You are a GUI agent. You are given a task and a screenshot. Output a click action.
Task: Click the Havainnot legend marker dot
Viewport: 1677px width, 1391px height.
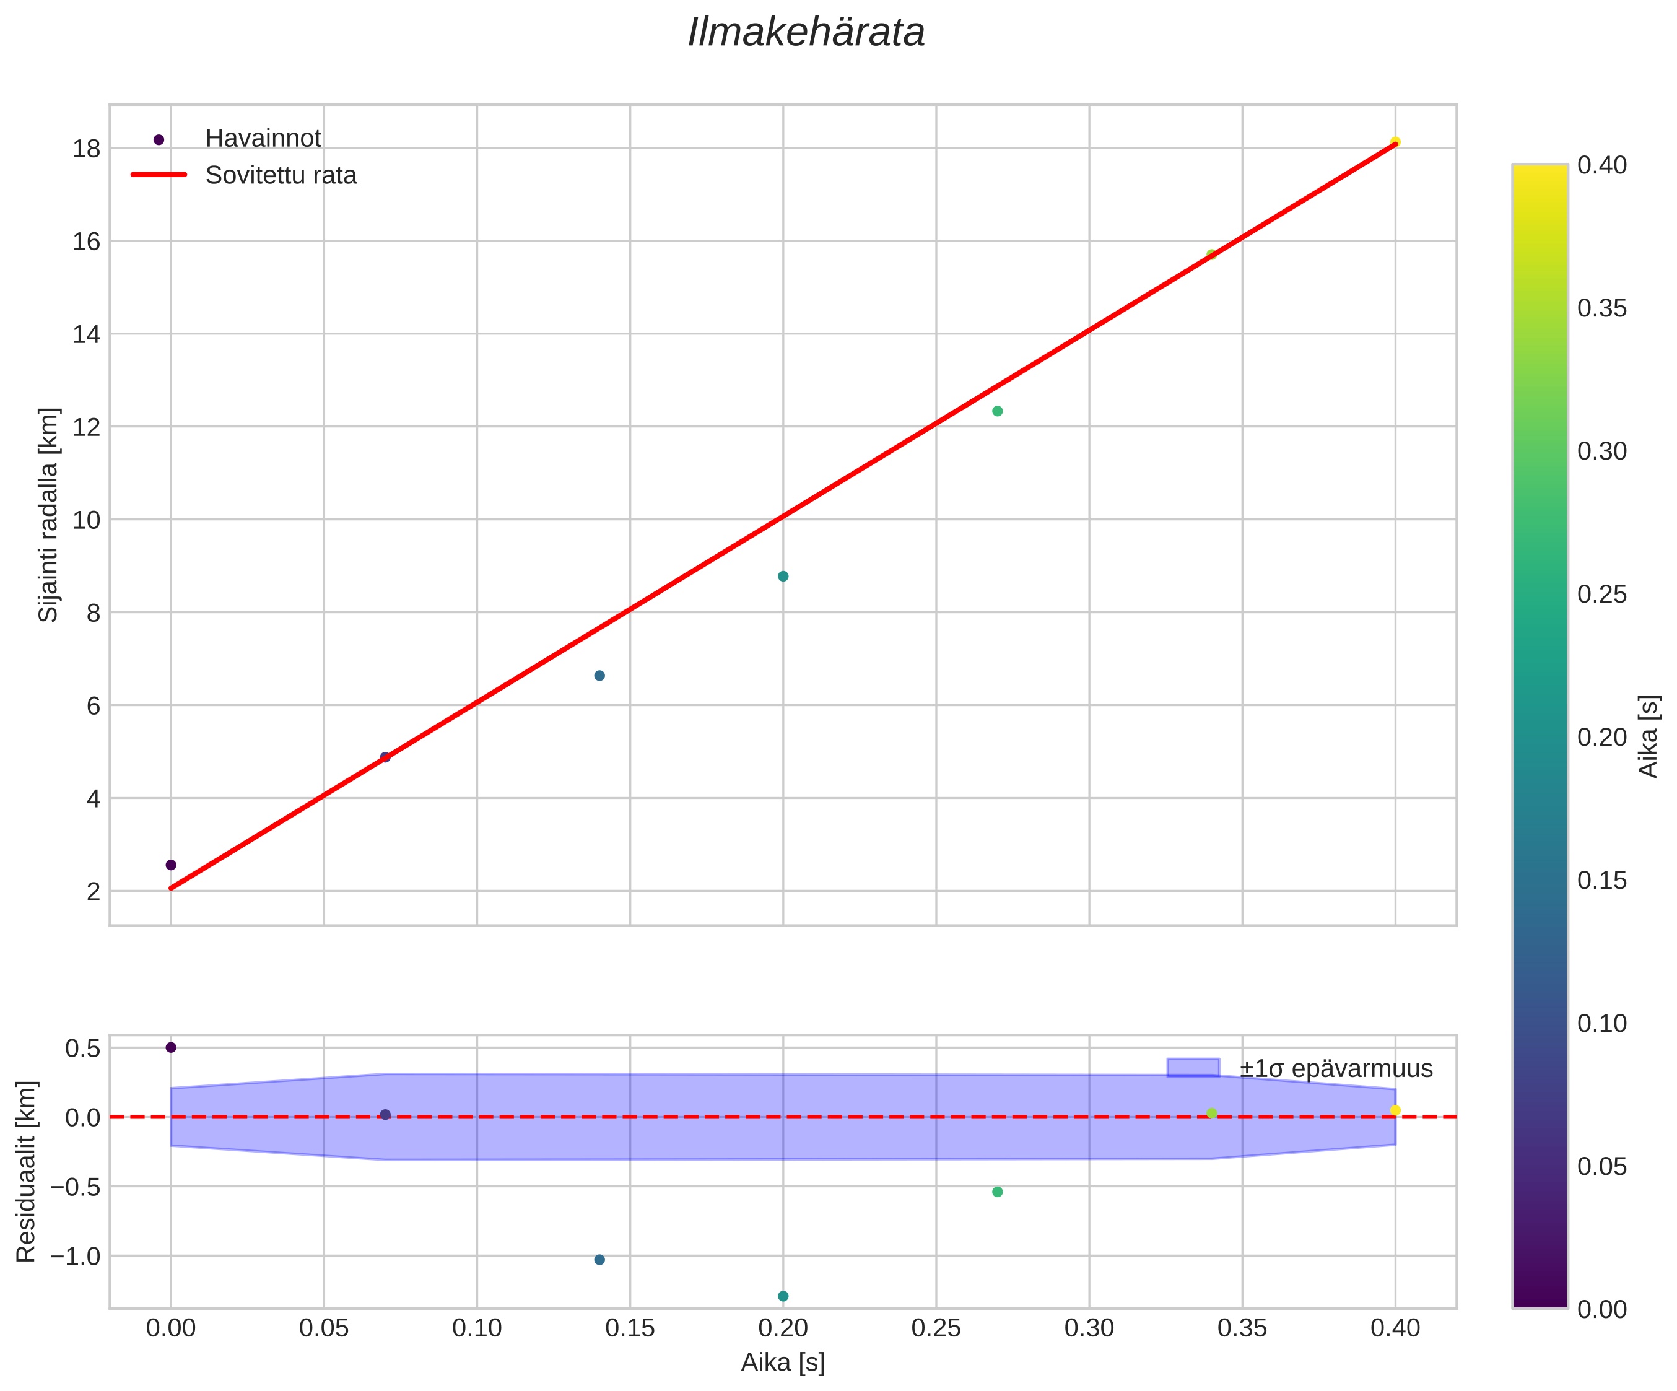158,140
